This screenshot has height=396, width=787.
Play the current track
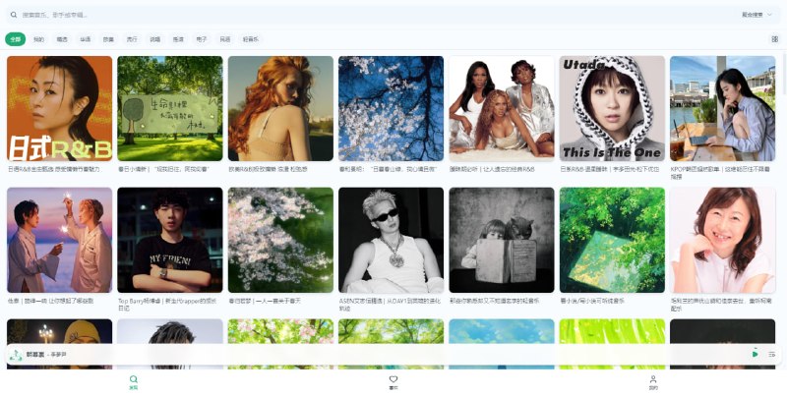pos(755,355)
